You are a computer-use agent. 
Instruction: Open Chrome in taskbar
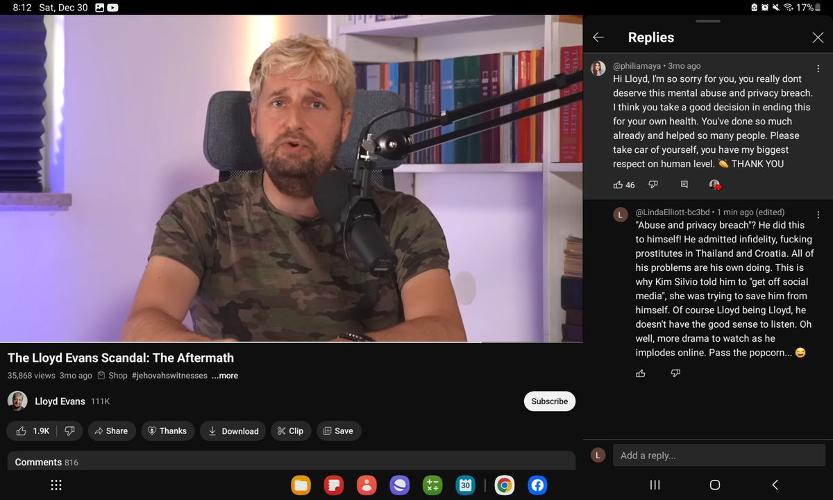[505, 485]
